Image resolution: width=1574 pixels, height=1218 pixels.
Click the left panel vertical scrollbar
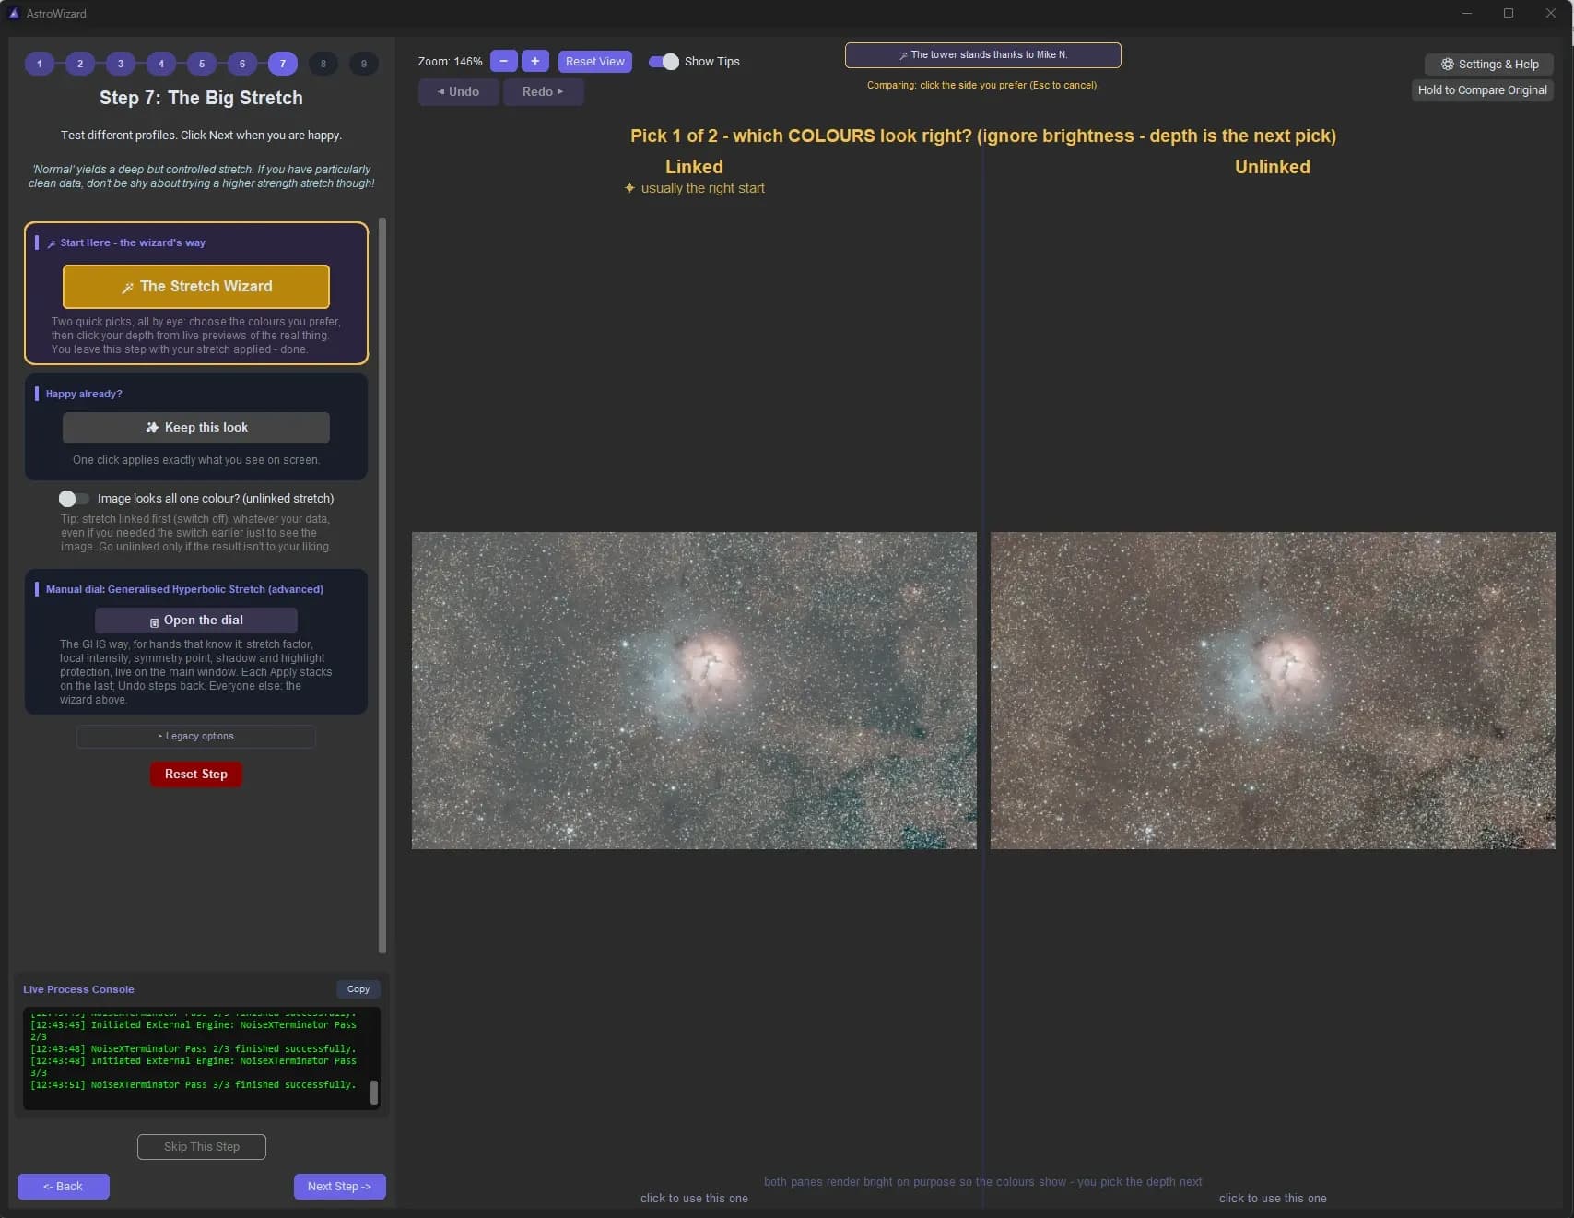[x=382, y=585]
